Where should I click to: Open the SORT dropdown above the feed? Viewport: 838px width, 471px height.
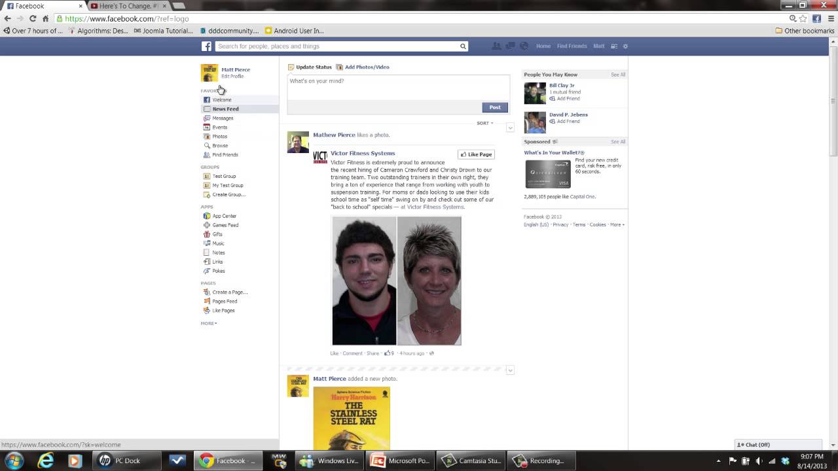coord(484,123)
